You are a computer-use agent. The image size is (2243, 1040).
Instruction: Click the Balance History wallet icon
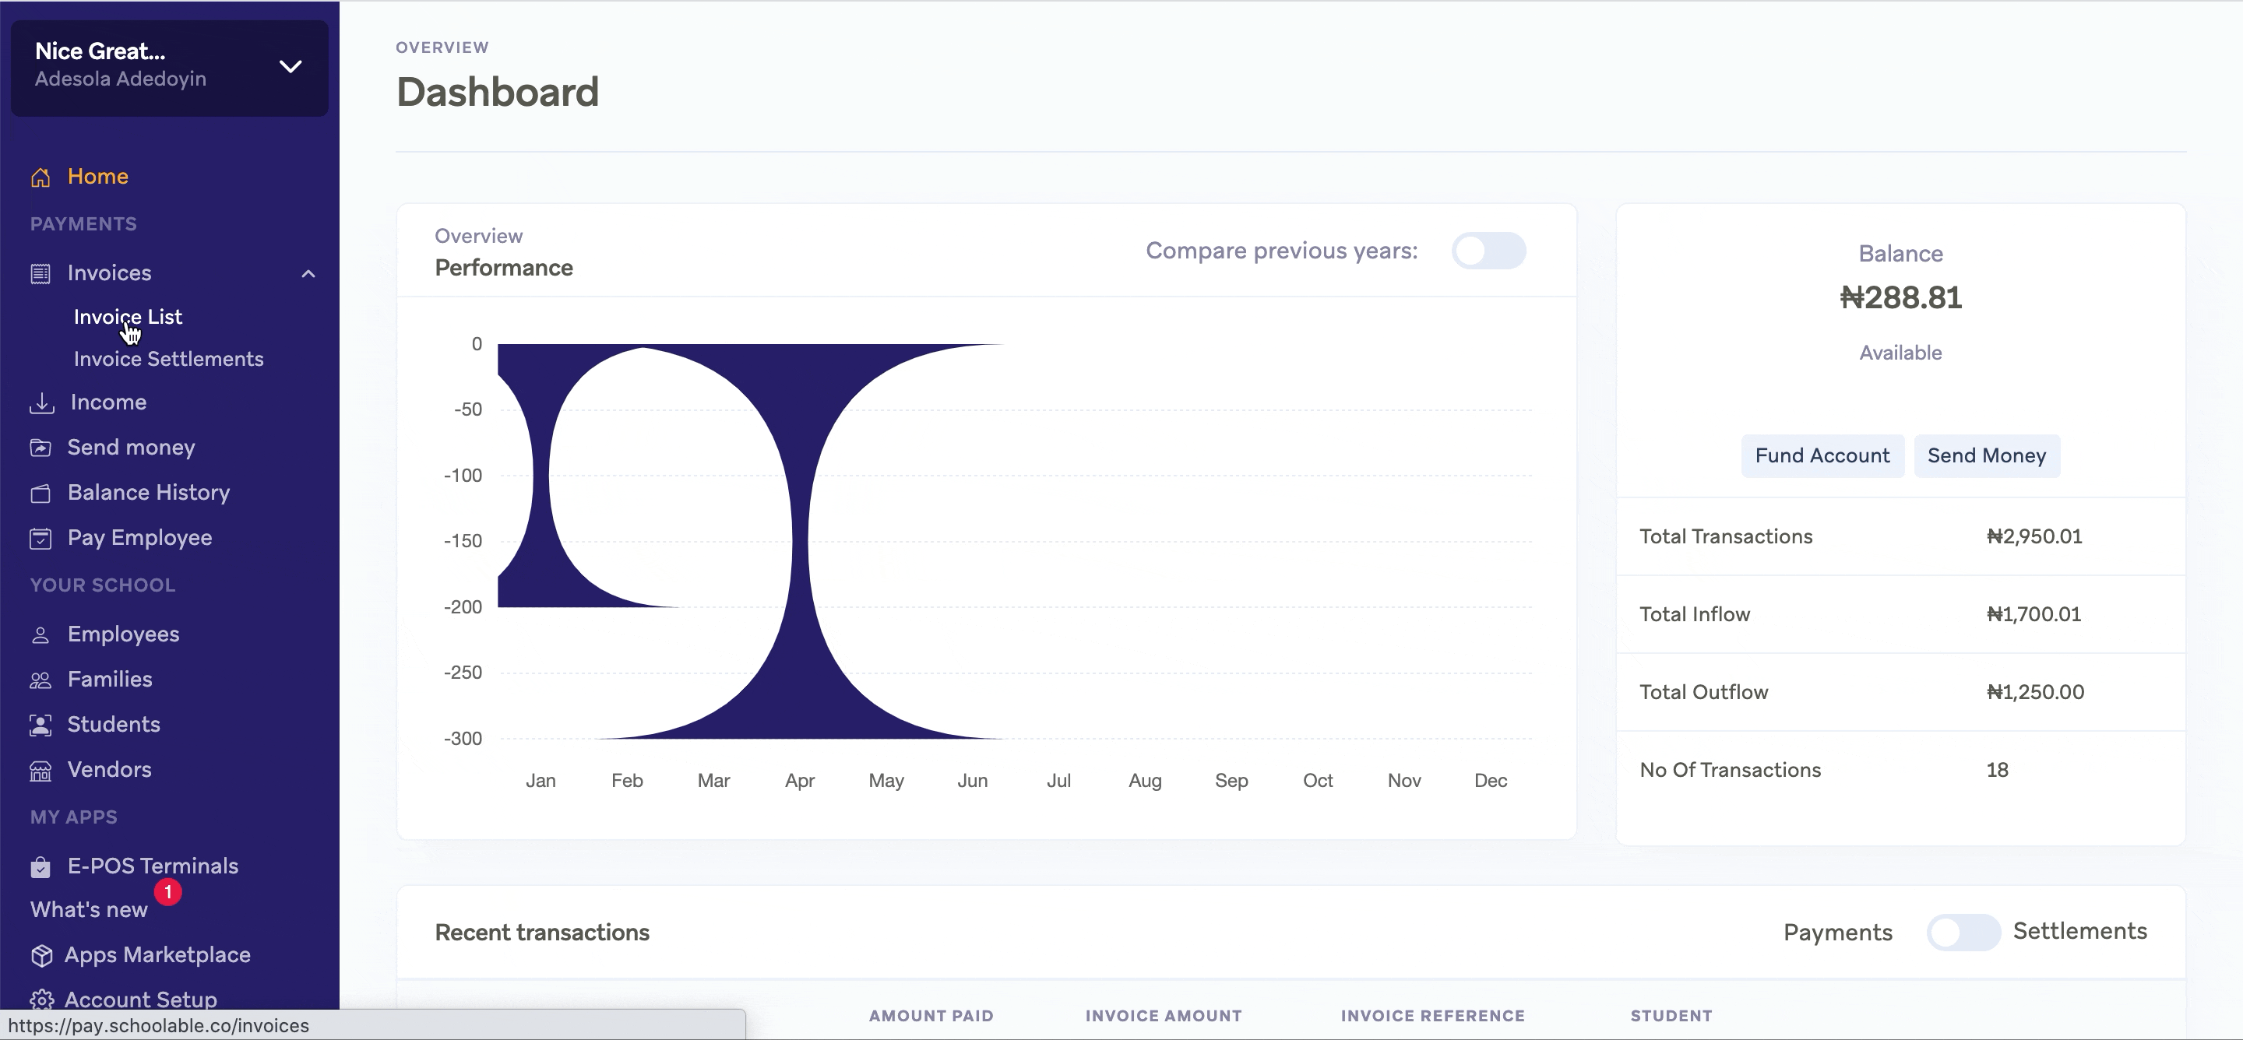tap(40, 494)
